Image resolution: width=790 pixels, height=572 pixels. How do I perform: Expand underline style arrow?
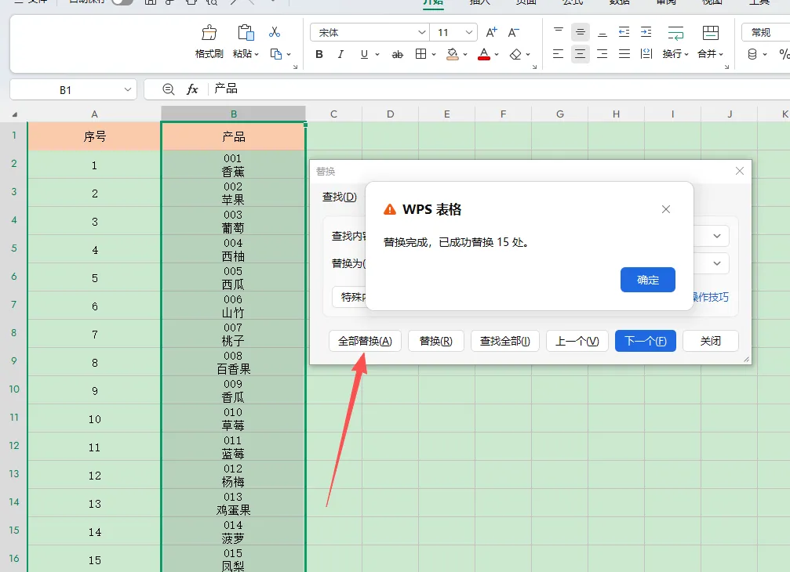point(377,54)
